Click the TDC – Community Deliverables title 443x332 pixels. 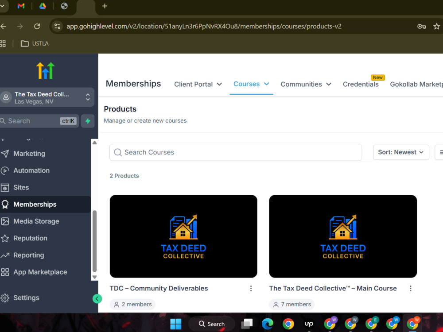tap(159, 288)
